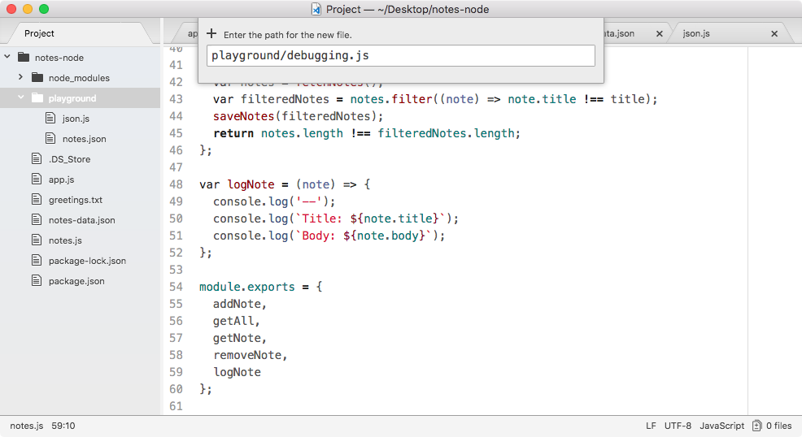Click the package-lock.json file icon

(x=37, y=261)
